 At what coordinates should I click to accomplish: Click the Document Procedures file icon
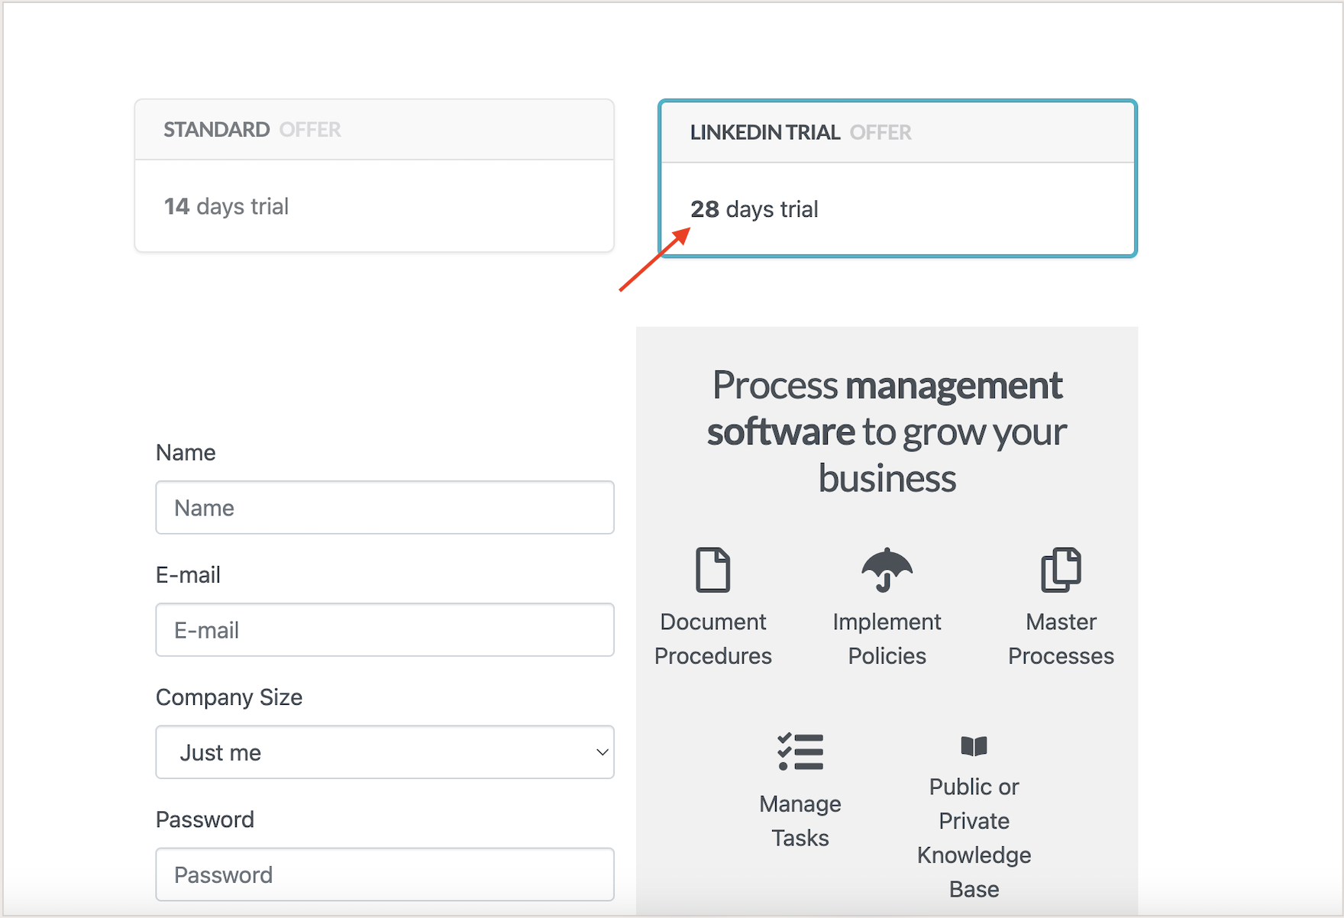[712, 571]
